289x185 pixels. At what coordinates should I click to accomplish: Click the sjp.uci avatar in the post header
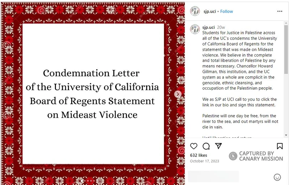coord(195,11)
